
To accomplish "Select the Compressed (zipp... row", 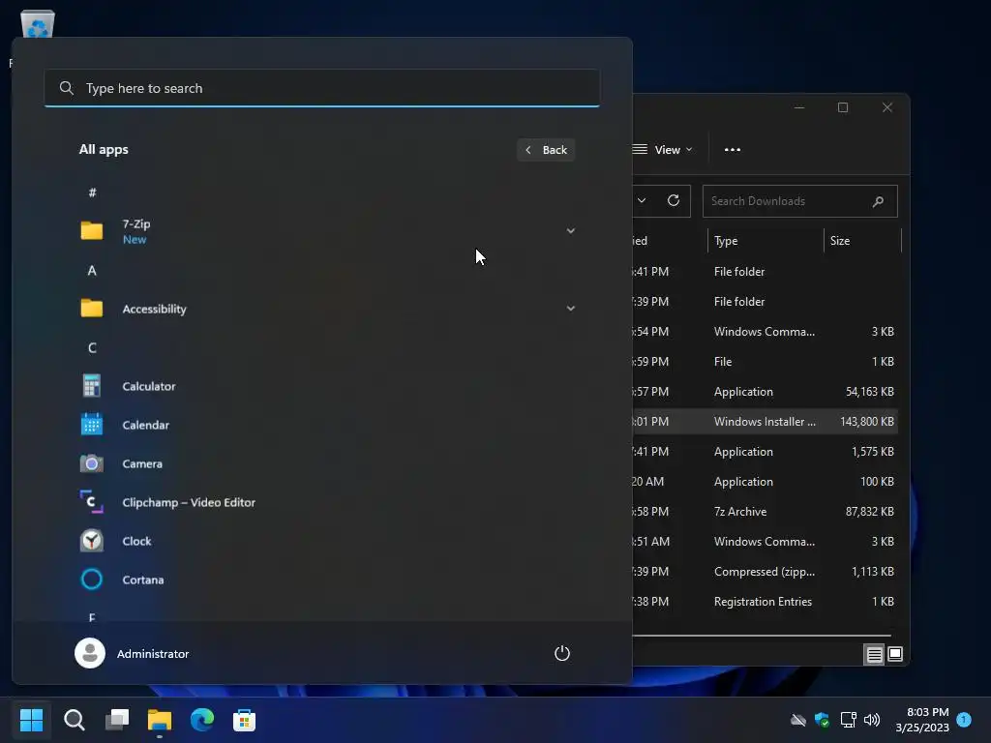I will tap(765, 572).
